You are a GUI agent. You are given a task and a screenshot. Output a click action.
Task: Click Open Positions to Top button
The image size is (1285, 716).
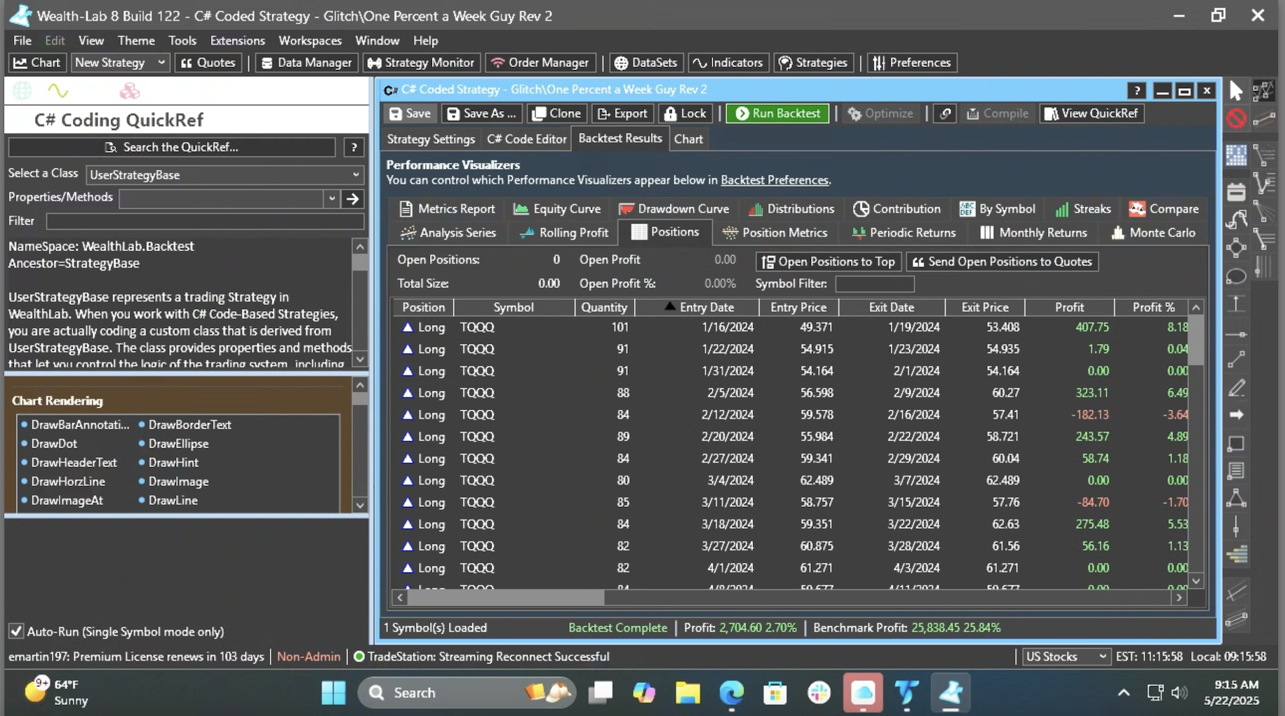click(828, 262)
